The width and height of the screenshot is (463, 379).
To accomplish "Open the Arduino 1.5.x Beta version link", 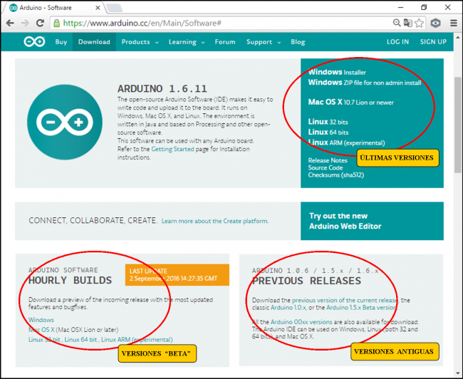I will 362,308.
